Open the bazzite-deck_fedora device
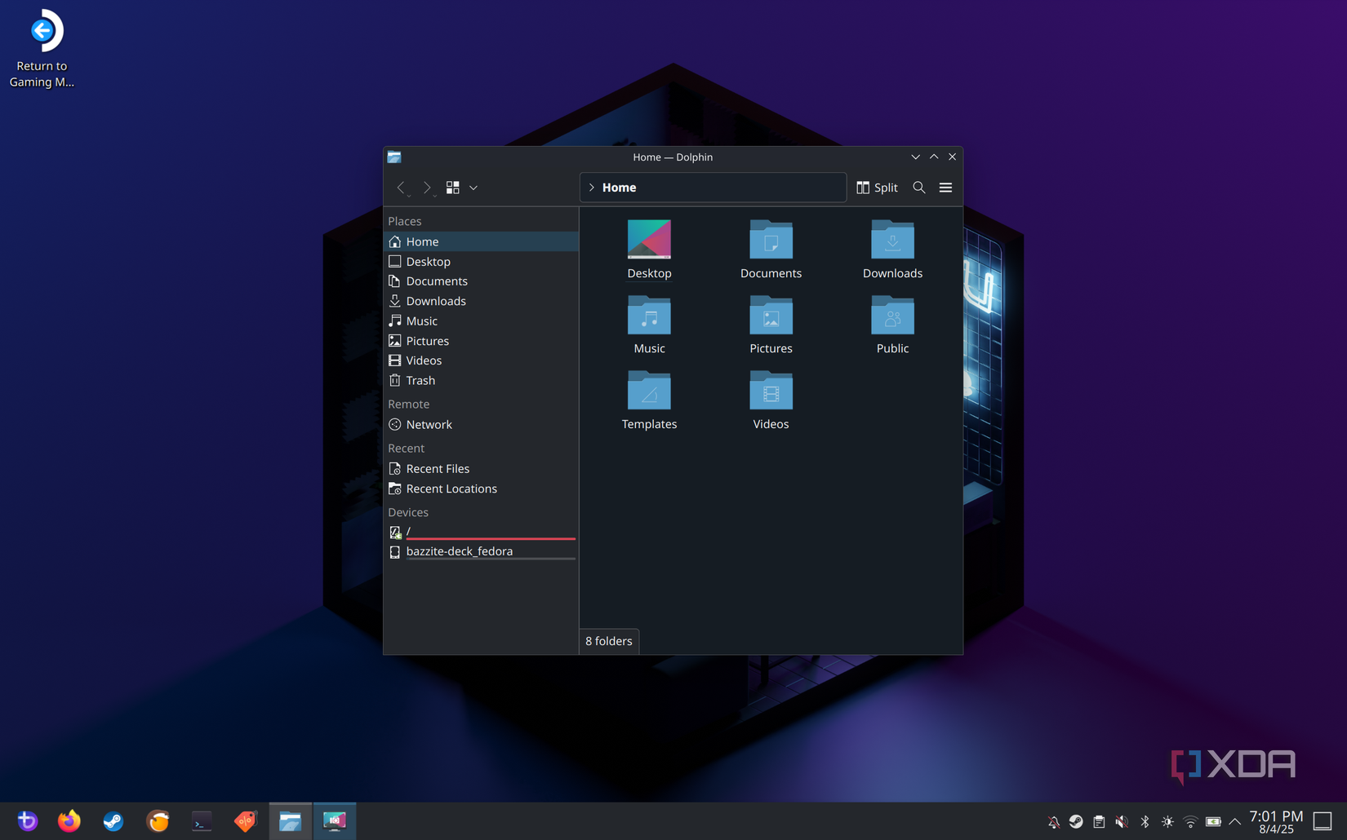This screenshot has height=840, width=1347. 460,551
